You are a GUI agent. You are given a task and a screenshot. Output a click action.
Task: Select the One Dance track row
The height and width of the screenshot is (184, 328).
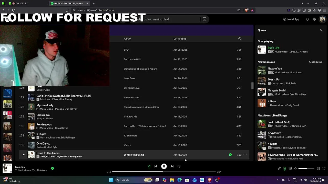134,145
